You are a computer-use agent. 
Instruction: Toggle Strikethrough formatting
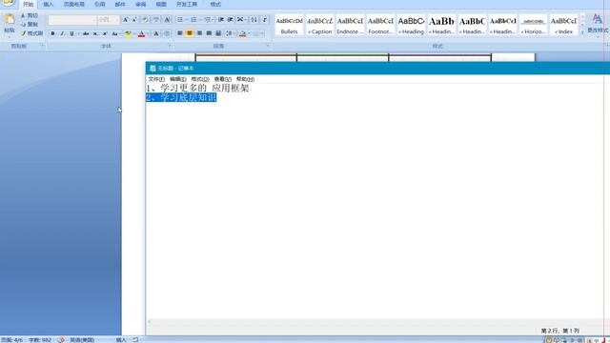86,34
